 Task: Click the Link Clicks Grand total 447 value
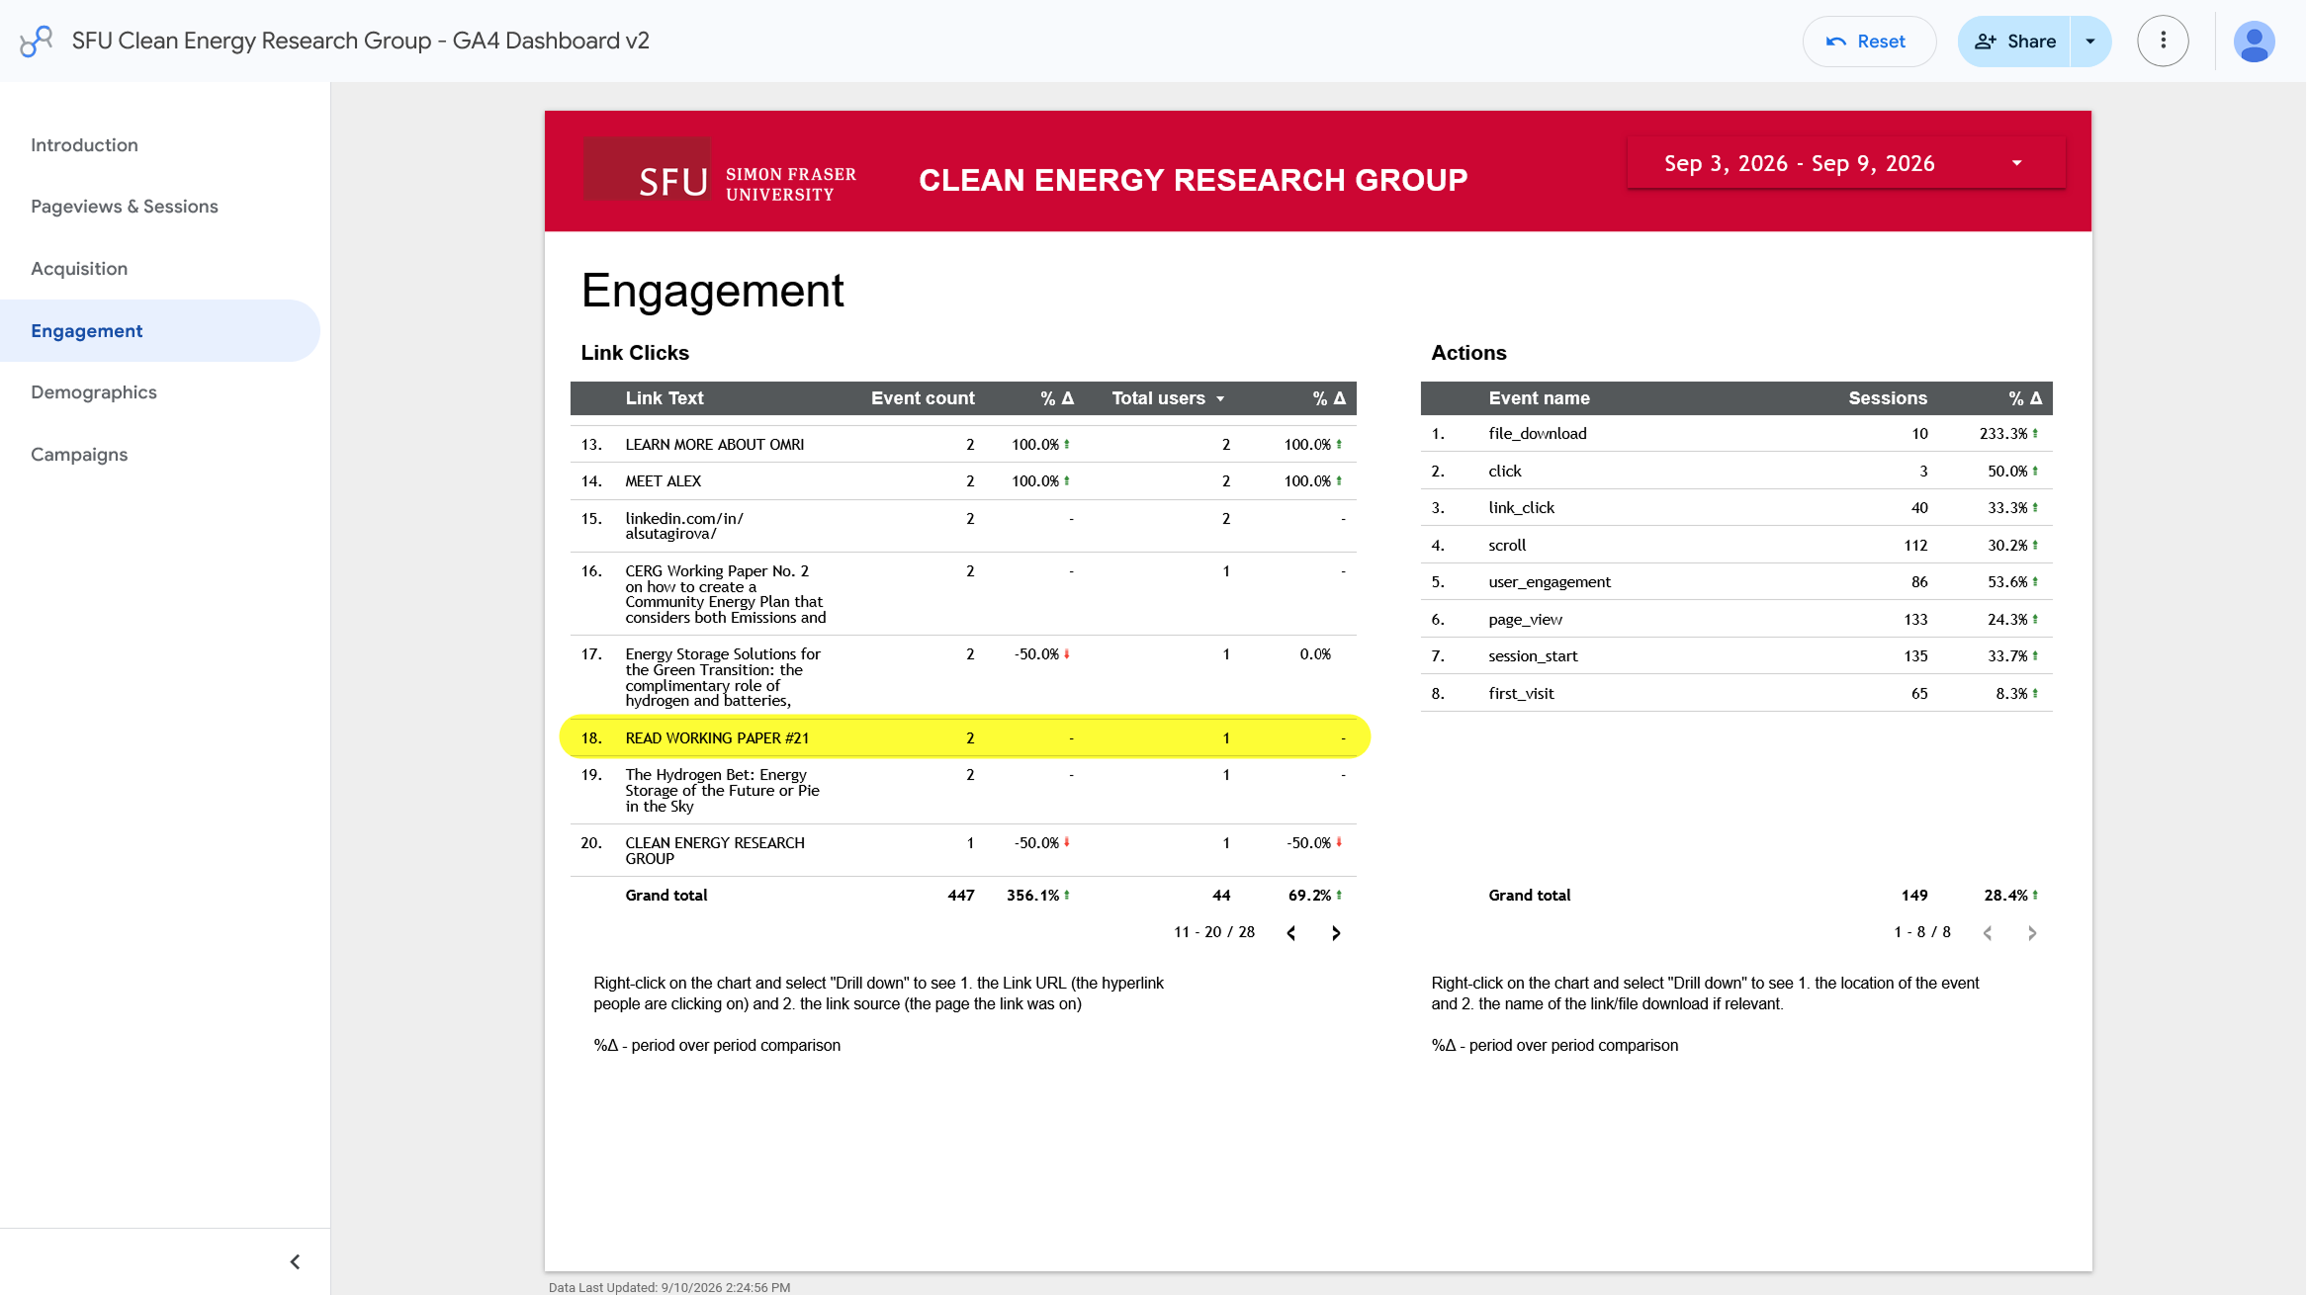(960, 896)
